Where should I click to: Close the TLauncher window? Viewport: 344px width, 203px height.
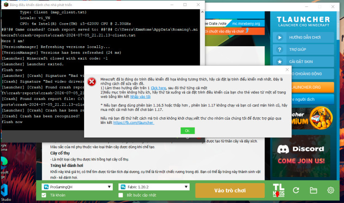[333, 6]
